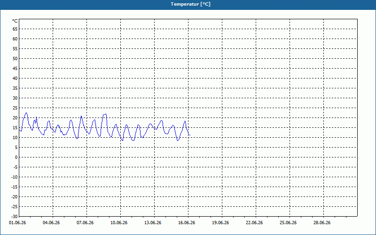Screen dimensions: 376x235
Task: Click the 45 y-axis label
Action: tap(15, 69)
